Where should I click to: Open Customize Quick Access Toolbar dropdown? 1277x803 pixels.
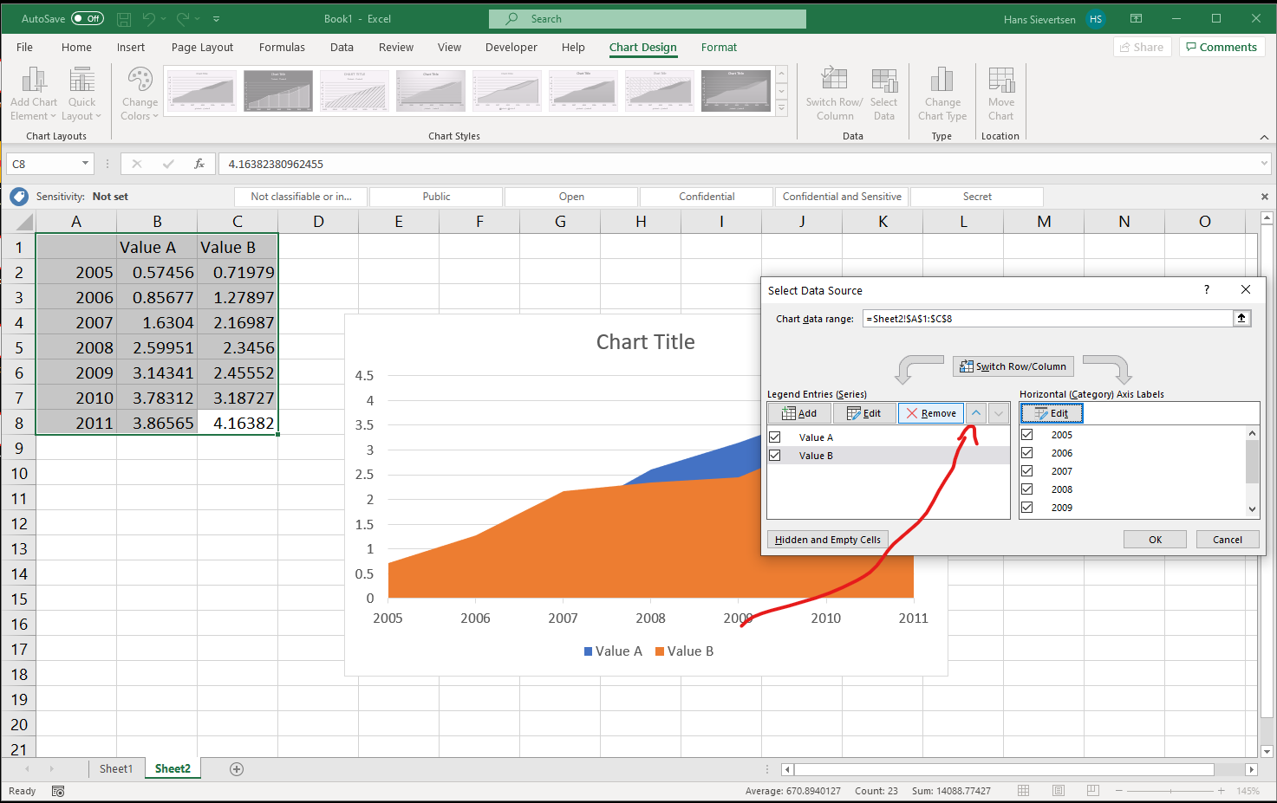216,18
